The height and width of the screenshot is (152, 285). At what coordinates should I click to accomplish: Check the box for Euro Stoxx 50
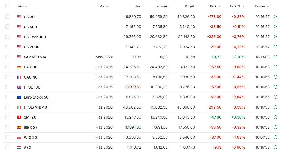(x=7, y=97)
